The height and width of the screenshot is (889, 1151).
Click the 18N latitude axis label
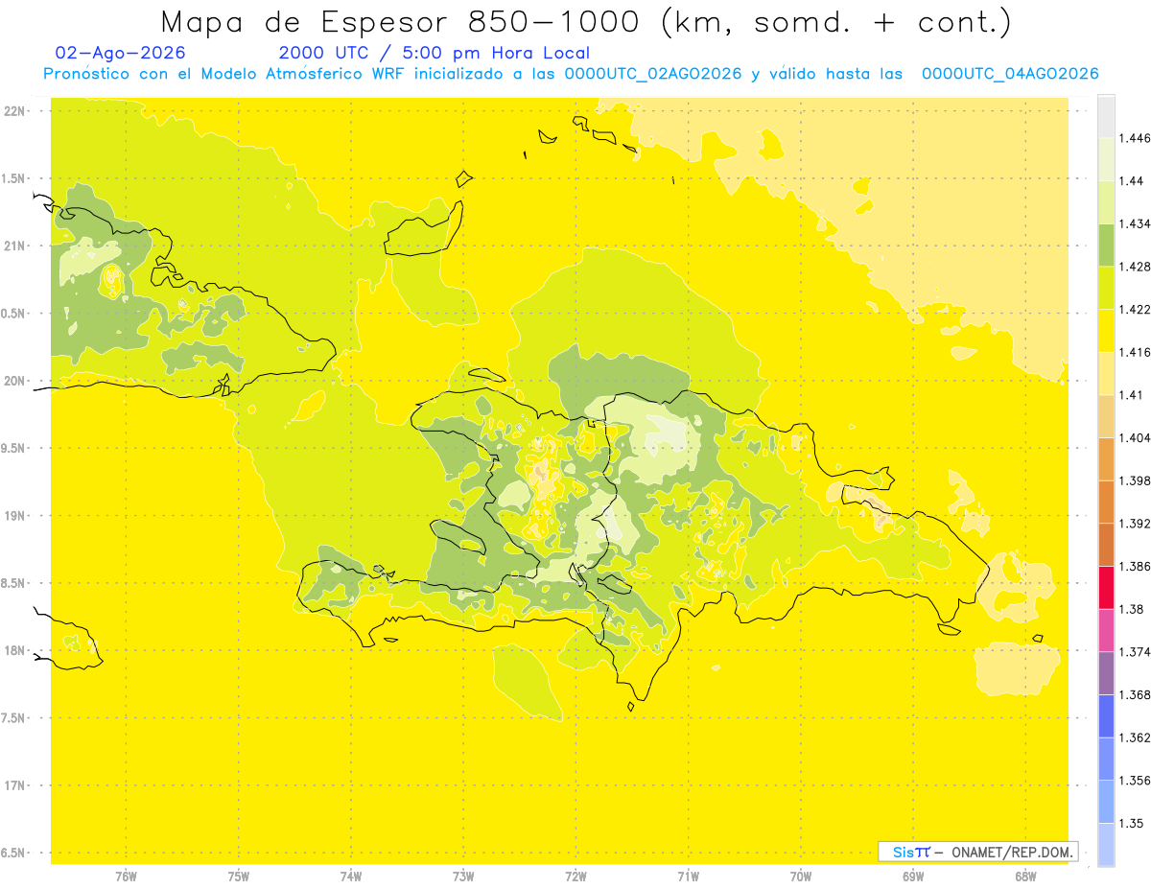(14, 650)
